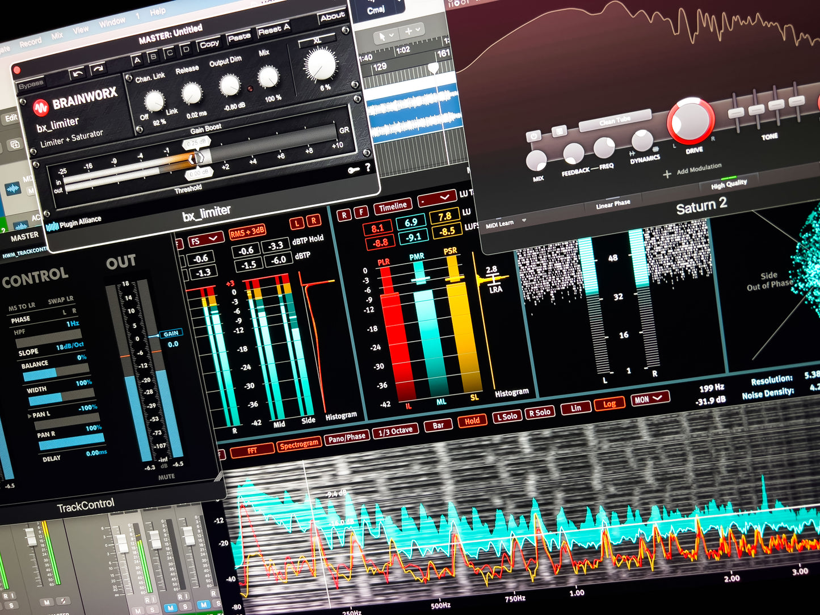Turn the red DRIVE knob
Screen dimensions: 820x615
click(691, 121)
